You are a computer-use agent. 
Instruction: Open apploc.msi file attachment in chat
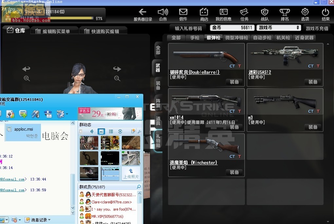(23, 132)
